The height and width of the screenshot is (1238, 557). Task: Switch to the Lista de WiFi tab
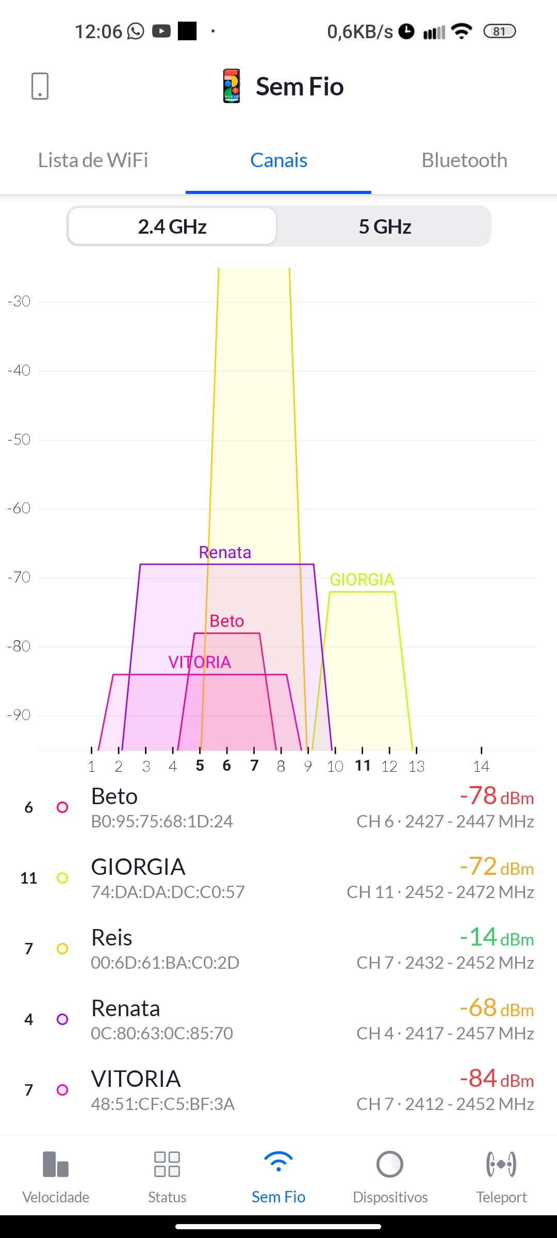tap(93, 160)
